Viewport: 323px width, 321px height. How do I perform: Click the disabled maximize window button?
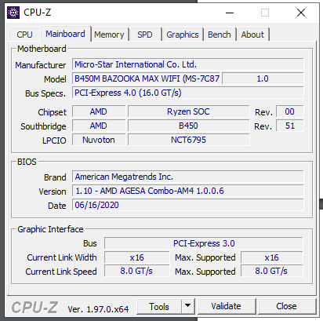tap(265, 13)
